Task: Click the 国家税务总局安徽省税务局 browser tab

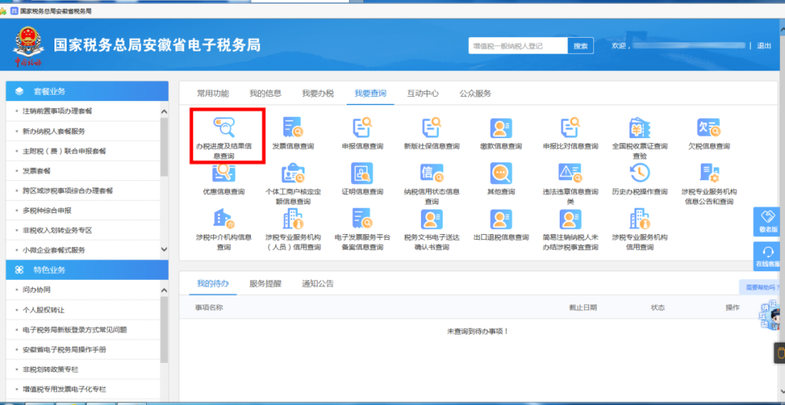Action: (x=51, y=10)
